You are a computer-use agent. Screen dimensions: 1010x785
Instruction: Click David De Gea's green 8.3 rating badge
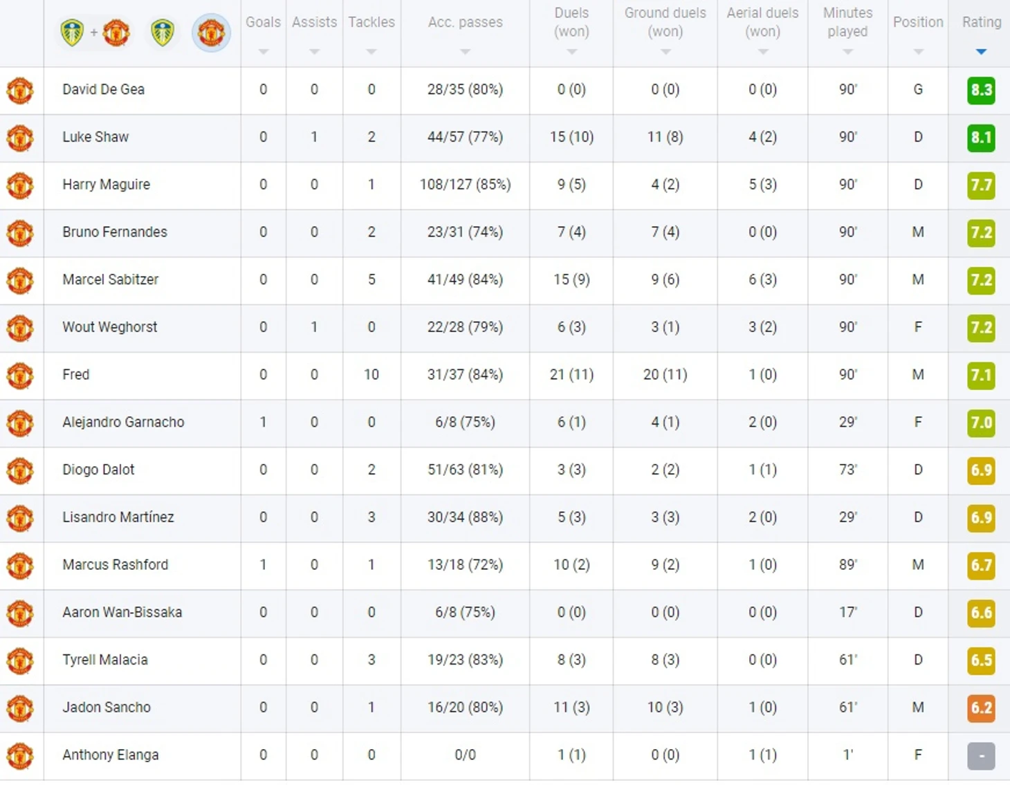click(x=981, y=90)
